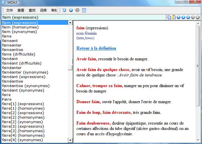Screen dimensions: 202x144
Task: Select 'fainéant (difficultés)' entry
Action: [x=22, y=63]
